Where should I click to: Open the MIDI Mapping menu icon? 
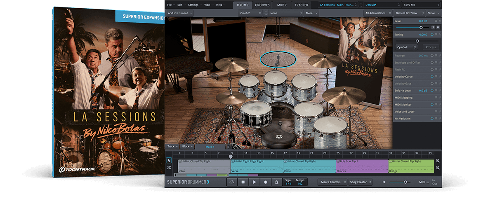tap(436, 98)
